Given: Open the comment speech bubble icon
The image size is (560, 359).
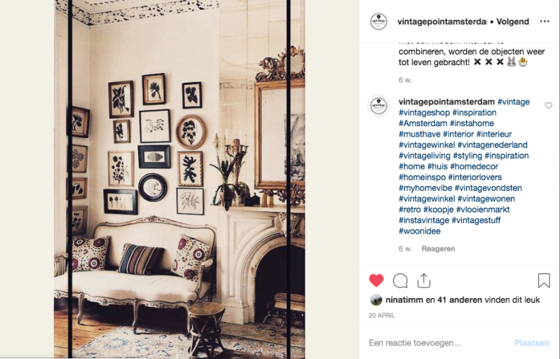Looking at the screenshot, I should click(400, 280).
